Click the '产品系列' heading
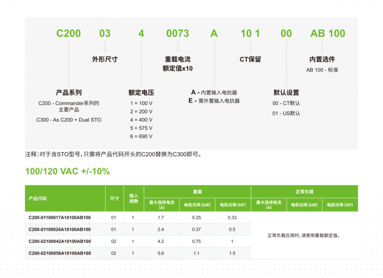Image resolution: width=383 pixels, height=278 pixels. point(68,93)
